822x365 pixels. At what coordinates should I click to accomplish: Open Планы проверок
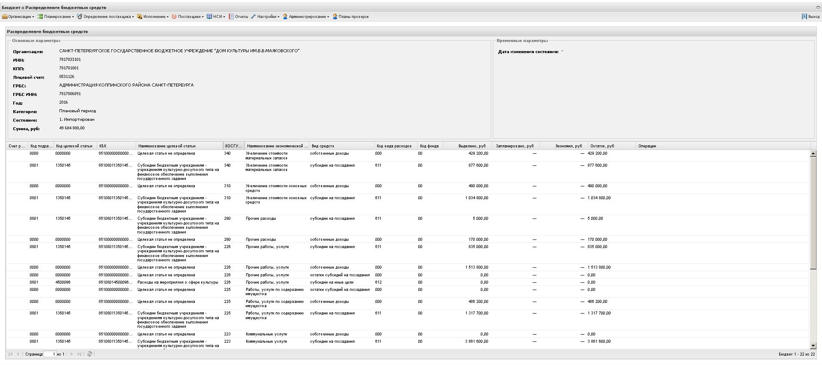point(351,17)
